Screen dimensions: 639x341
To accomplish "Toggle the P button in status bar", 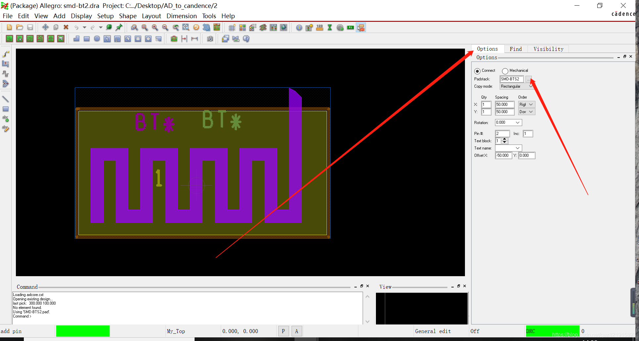I will (x=283, y=331).
